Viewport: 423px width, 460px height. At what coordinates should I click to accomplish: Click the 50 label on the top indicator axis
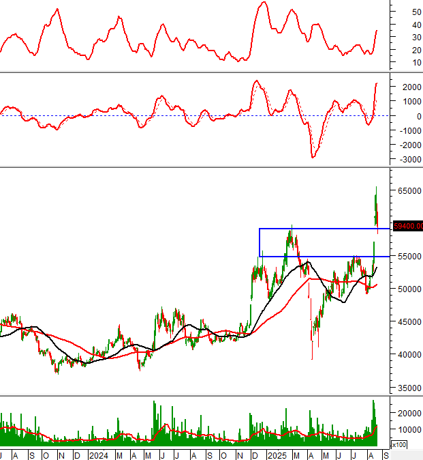(417, 12)
